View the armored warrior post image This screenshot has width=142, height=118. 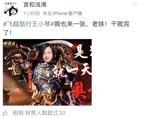(47, 72)
